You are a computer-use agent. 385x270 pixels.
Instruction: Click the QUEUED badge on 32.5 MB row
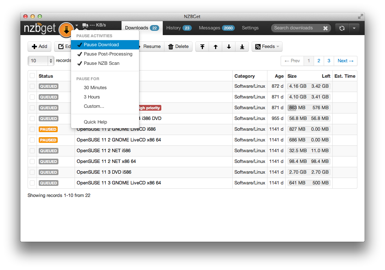(48, 151)
